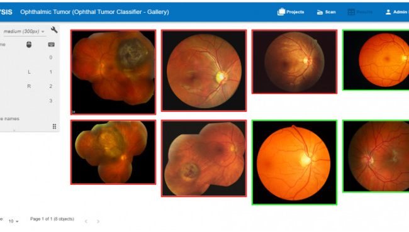Go to the previous page arrow
Screen dimensions: 409x232
86,221
